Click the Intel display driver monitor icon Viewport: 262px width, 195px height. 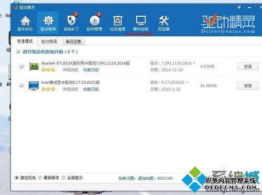pos(34,86)
